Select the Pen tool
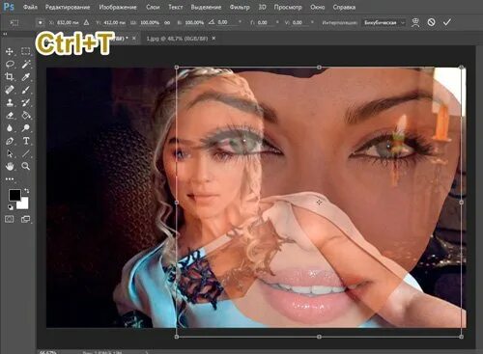Viewport: 483px width, 354px height. pos(10,141)
